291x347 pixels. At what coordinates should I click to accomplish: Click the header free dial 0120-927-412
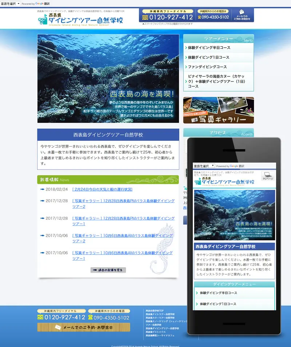[168, 17]
